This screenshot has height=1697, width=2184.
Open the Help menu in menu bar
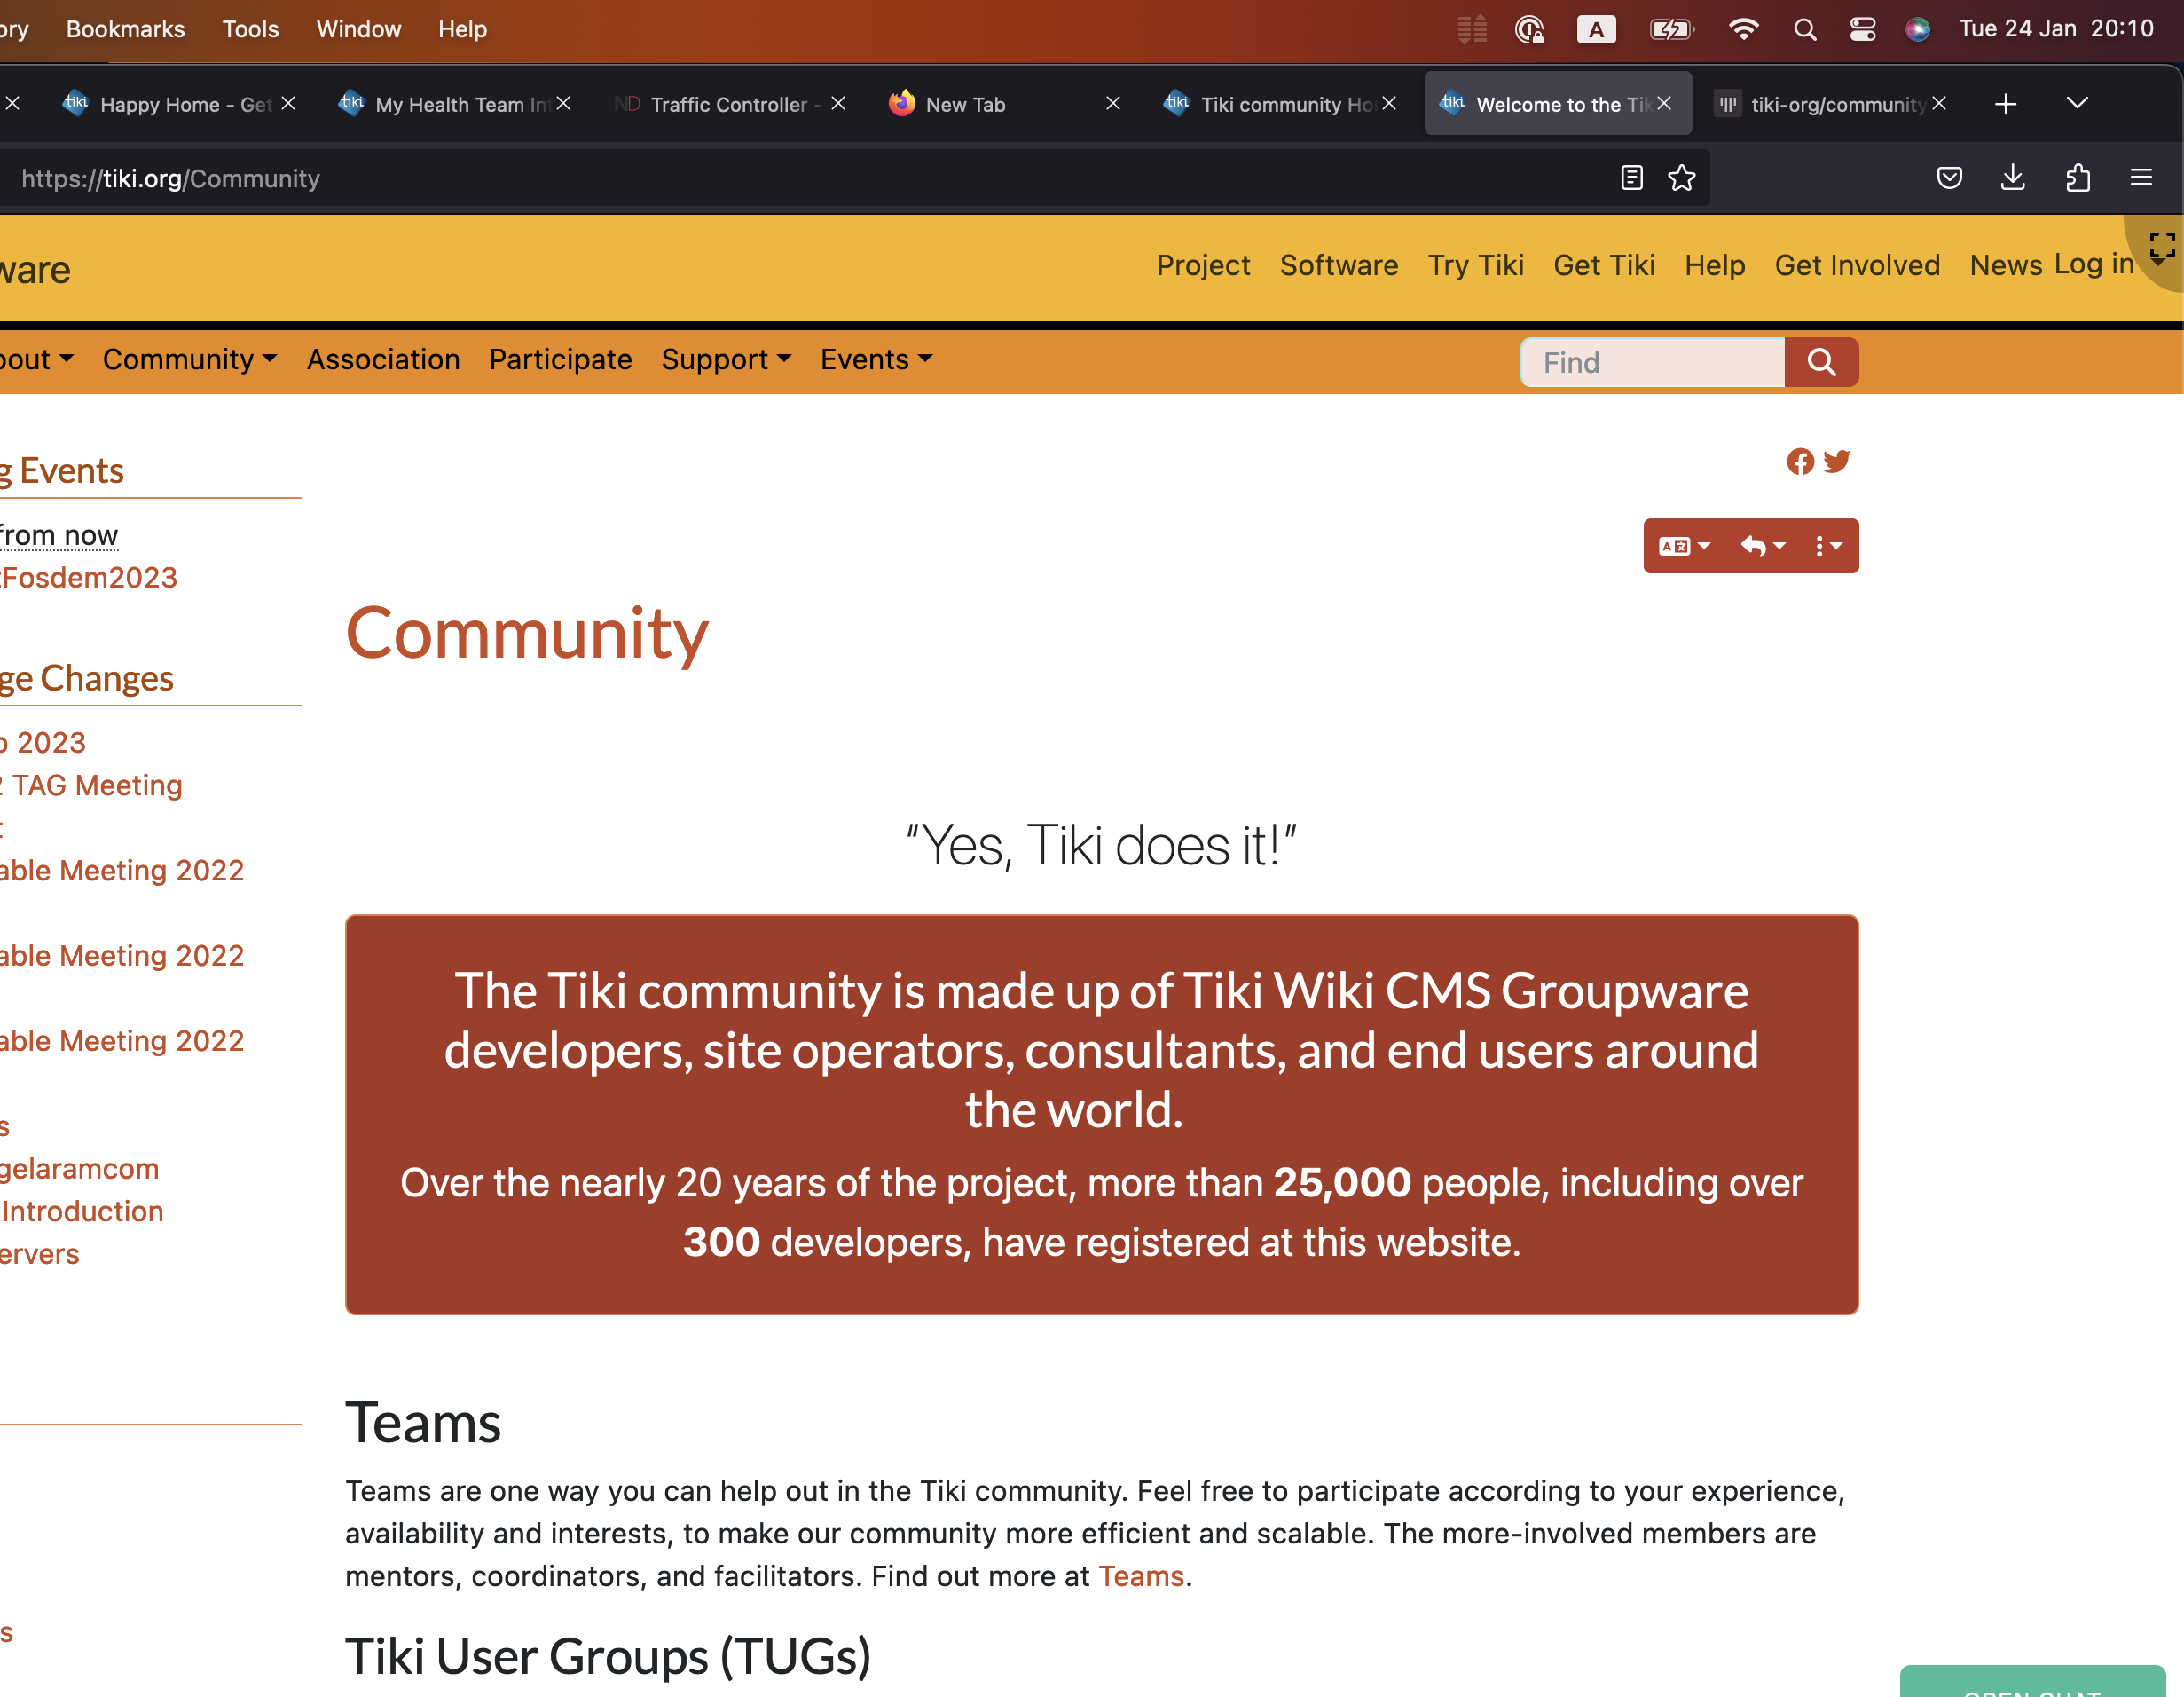click(x=462, y=29)
